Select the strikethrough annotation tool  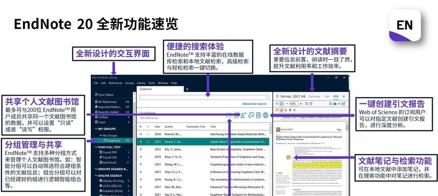point(290,110)
